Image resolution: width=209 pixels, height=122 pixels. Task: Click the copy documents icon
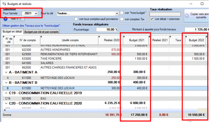(x=187, y=15)
